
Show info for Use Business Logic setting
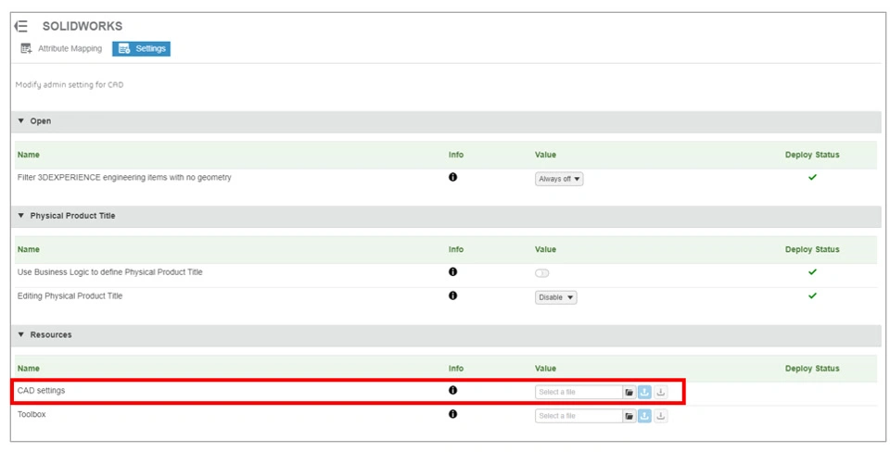pyautogui.click(x=452, y=272)
